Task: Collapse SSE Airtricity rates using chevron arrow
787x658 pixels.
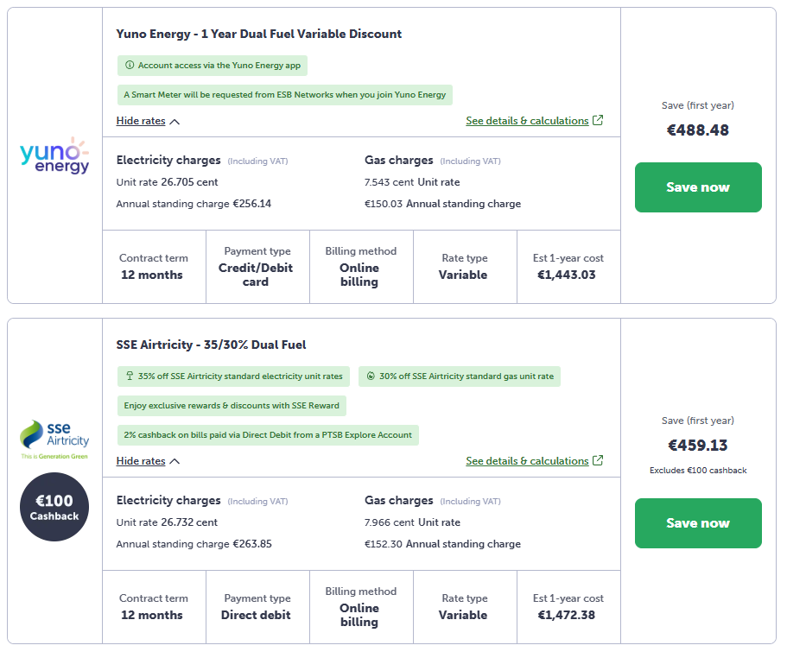Action: (175, 462)
